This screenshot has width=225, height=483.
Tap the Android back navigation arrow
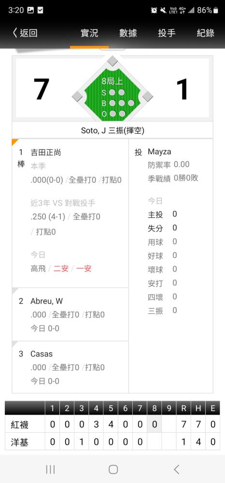176,469
